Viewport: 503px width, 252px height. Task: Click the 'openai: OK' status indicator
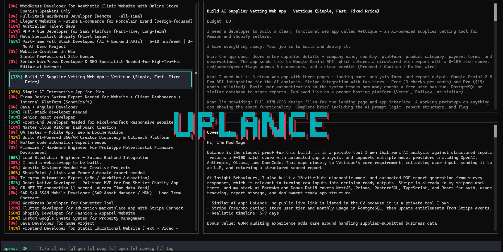pyautogui.click(x=15, y=249)
